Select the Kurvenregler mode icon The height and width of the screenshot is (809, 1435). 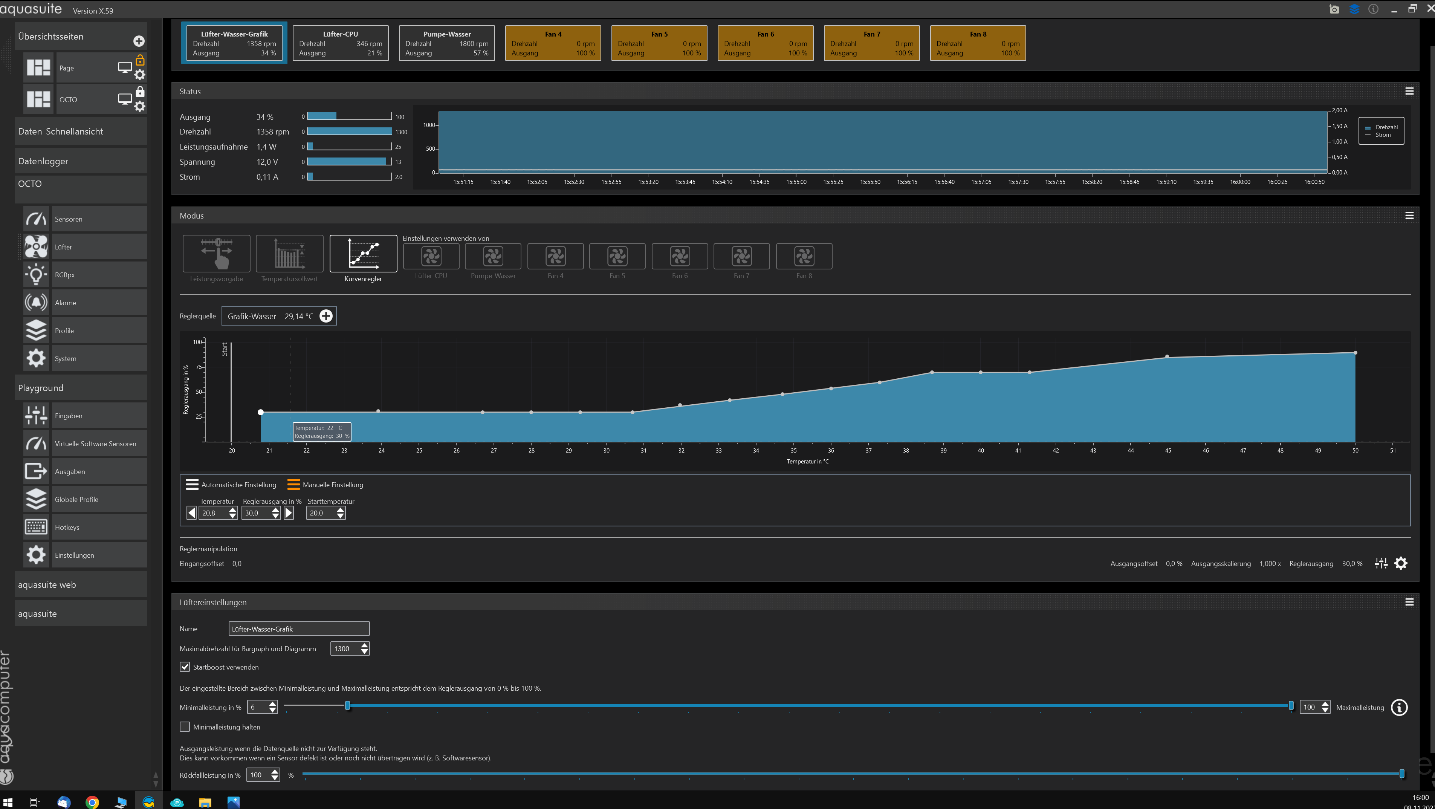(363, 254)
